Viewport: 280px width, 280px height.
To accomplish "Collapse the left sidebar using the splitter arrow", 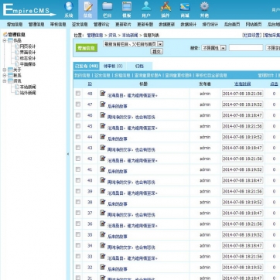I will [68, 154].
